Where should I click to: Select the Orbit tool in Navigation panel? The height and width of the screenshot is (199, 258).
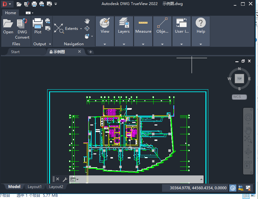click(x=87, y=29)
